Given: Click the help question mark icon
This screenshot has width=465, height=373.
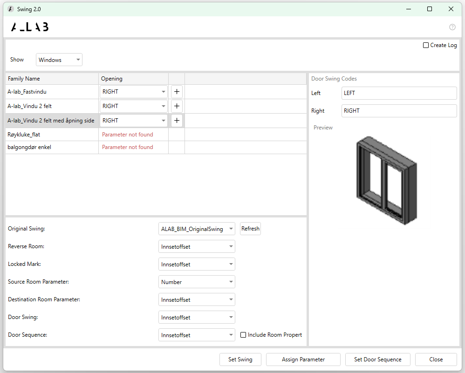Looking at the screenshot, I should (x=452, y=27).
